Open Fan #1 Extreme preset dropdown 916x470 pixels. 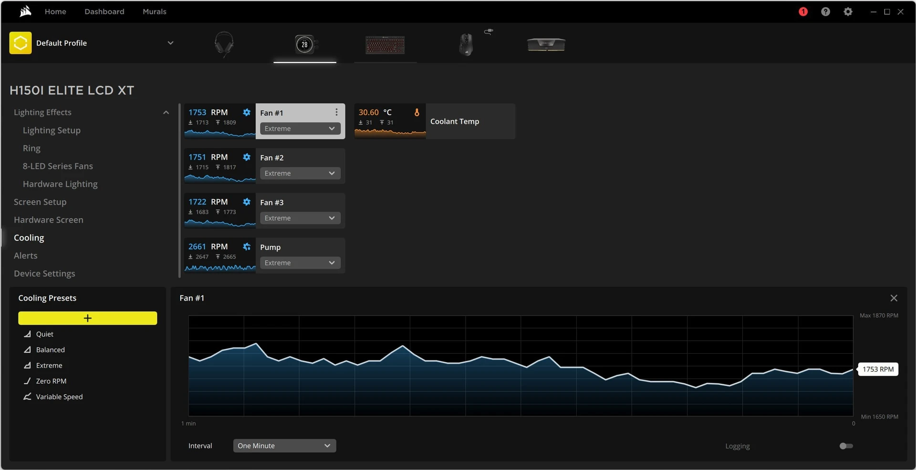(300, 129)
